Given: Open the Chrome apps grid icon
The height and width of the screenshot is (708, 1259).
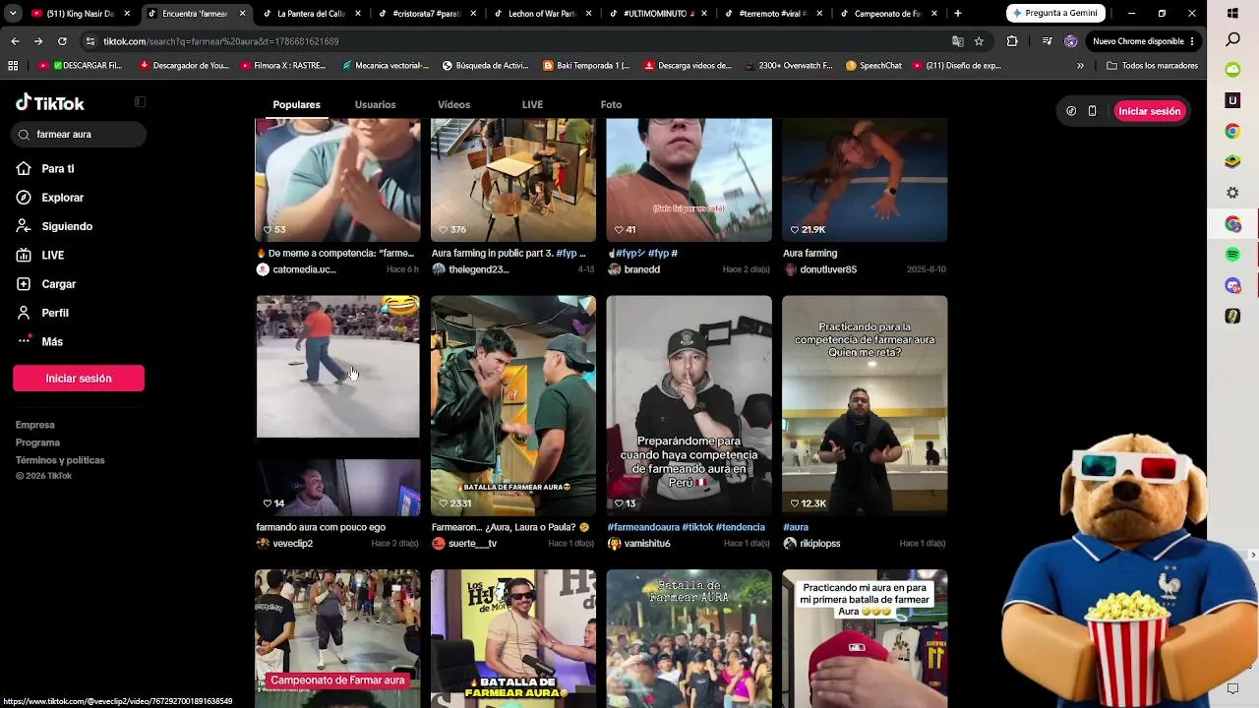Looking at the screenshot, I should [x=13, y=66].
